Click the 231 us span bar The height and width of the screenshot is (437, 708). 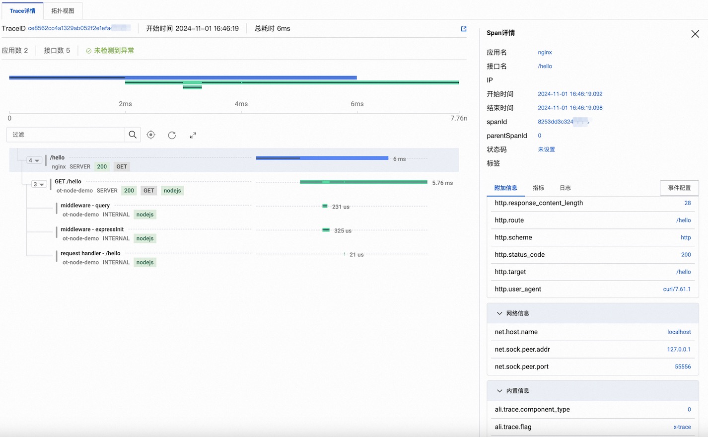pos(325,206)
